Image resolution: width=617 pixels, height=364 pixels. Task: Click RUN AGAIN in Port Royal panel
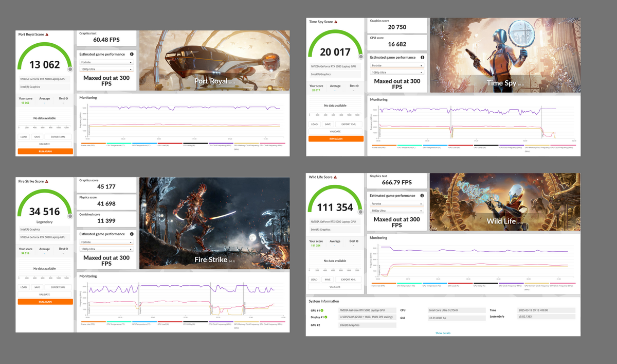tap(45, 151)
